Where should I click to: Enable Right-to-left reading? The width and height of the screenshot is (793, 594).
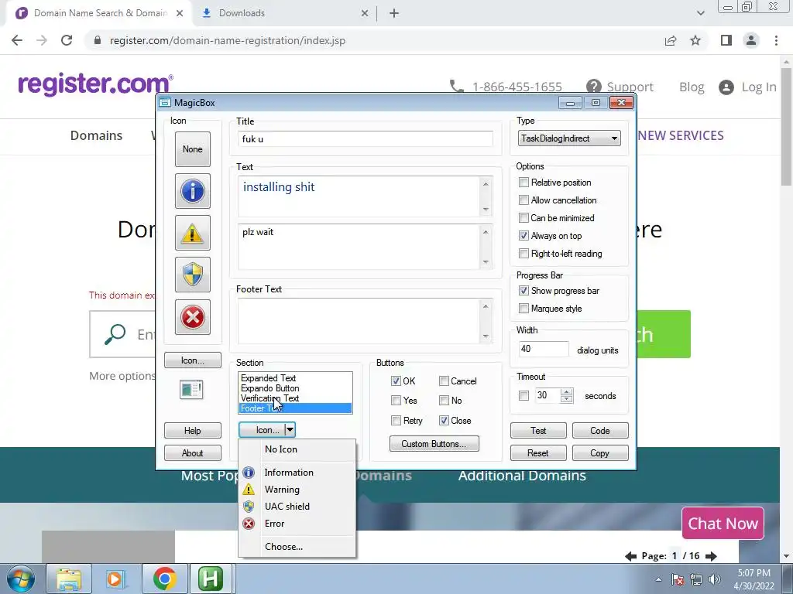pyautogui.click(x=524, y=254)
